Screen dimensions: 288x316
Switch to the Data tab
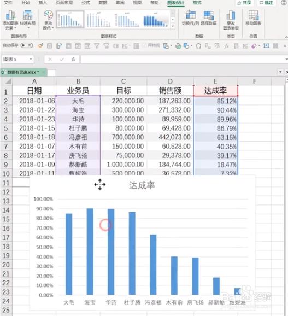[x=103, y=3]
